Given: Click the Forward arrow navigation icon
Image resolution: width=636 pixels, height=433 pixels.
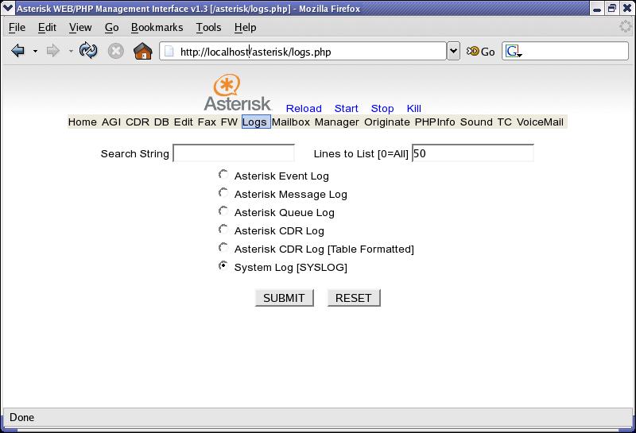Looking at the screenshot, I should click(53, 52).
